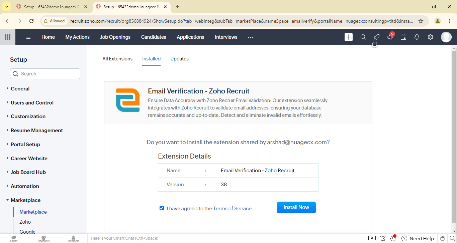Screen dimensions: 457x243
Task: Click the browser address bar URL
Action: point(242,21)
